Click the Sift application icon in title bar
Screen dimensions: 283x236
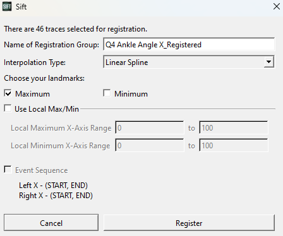pos(7,7)
